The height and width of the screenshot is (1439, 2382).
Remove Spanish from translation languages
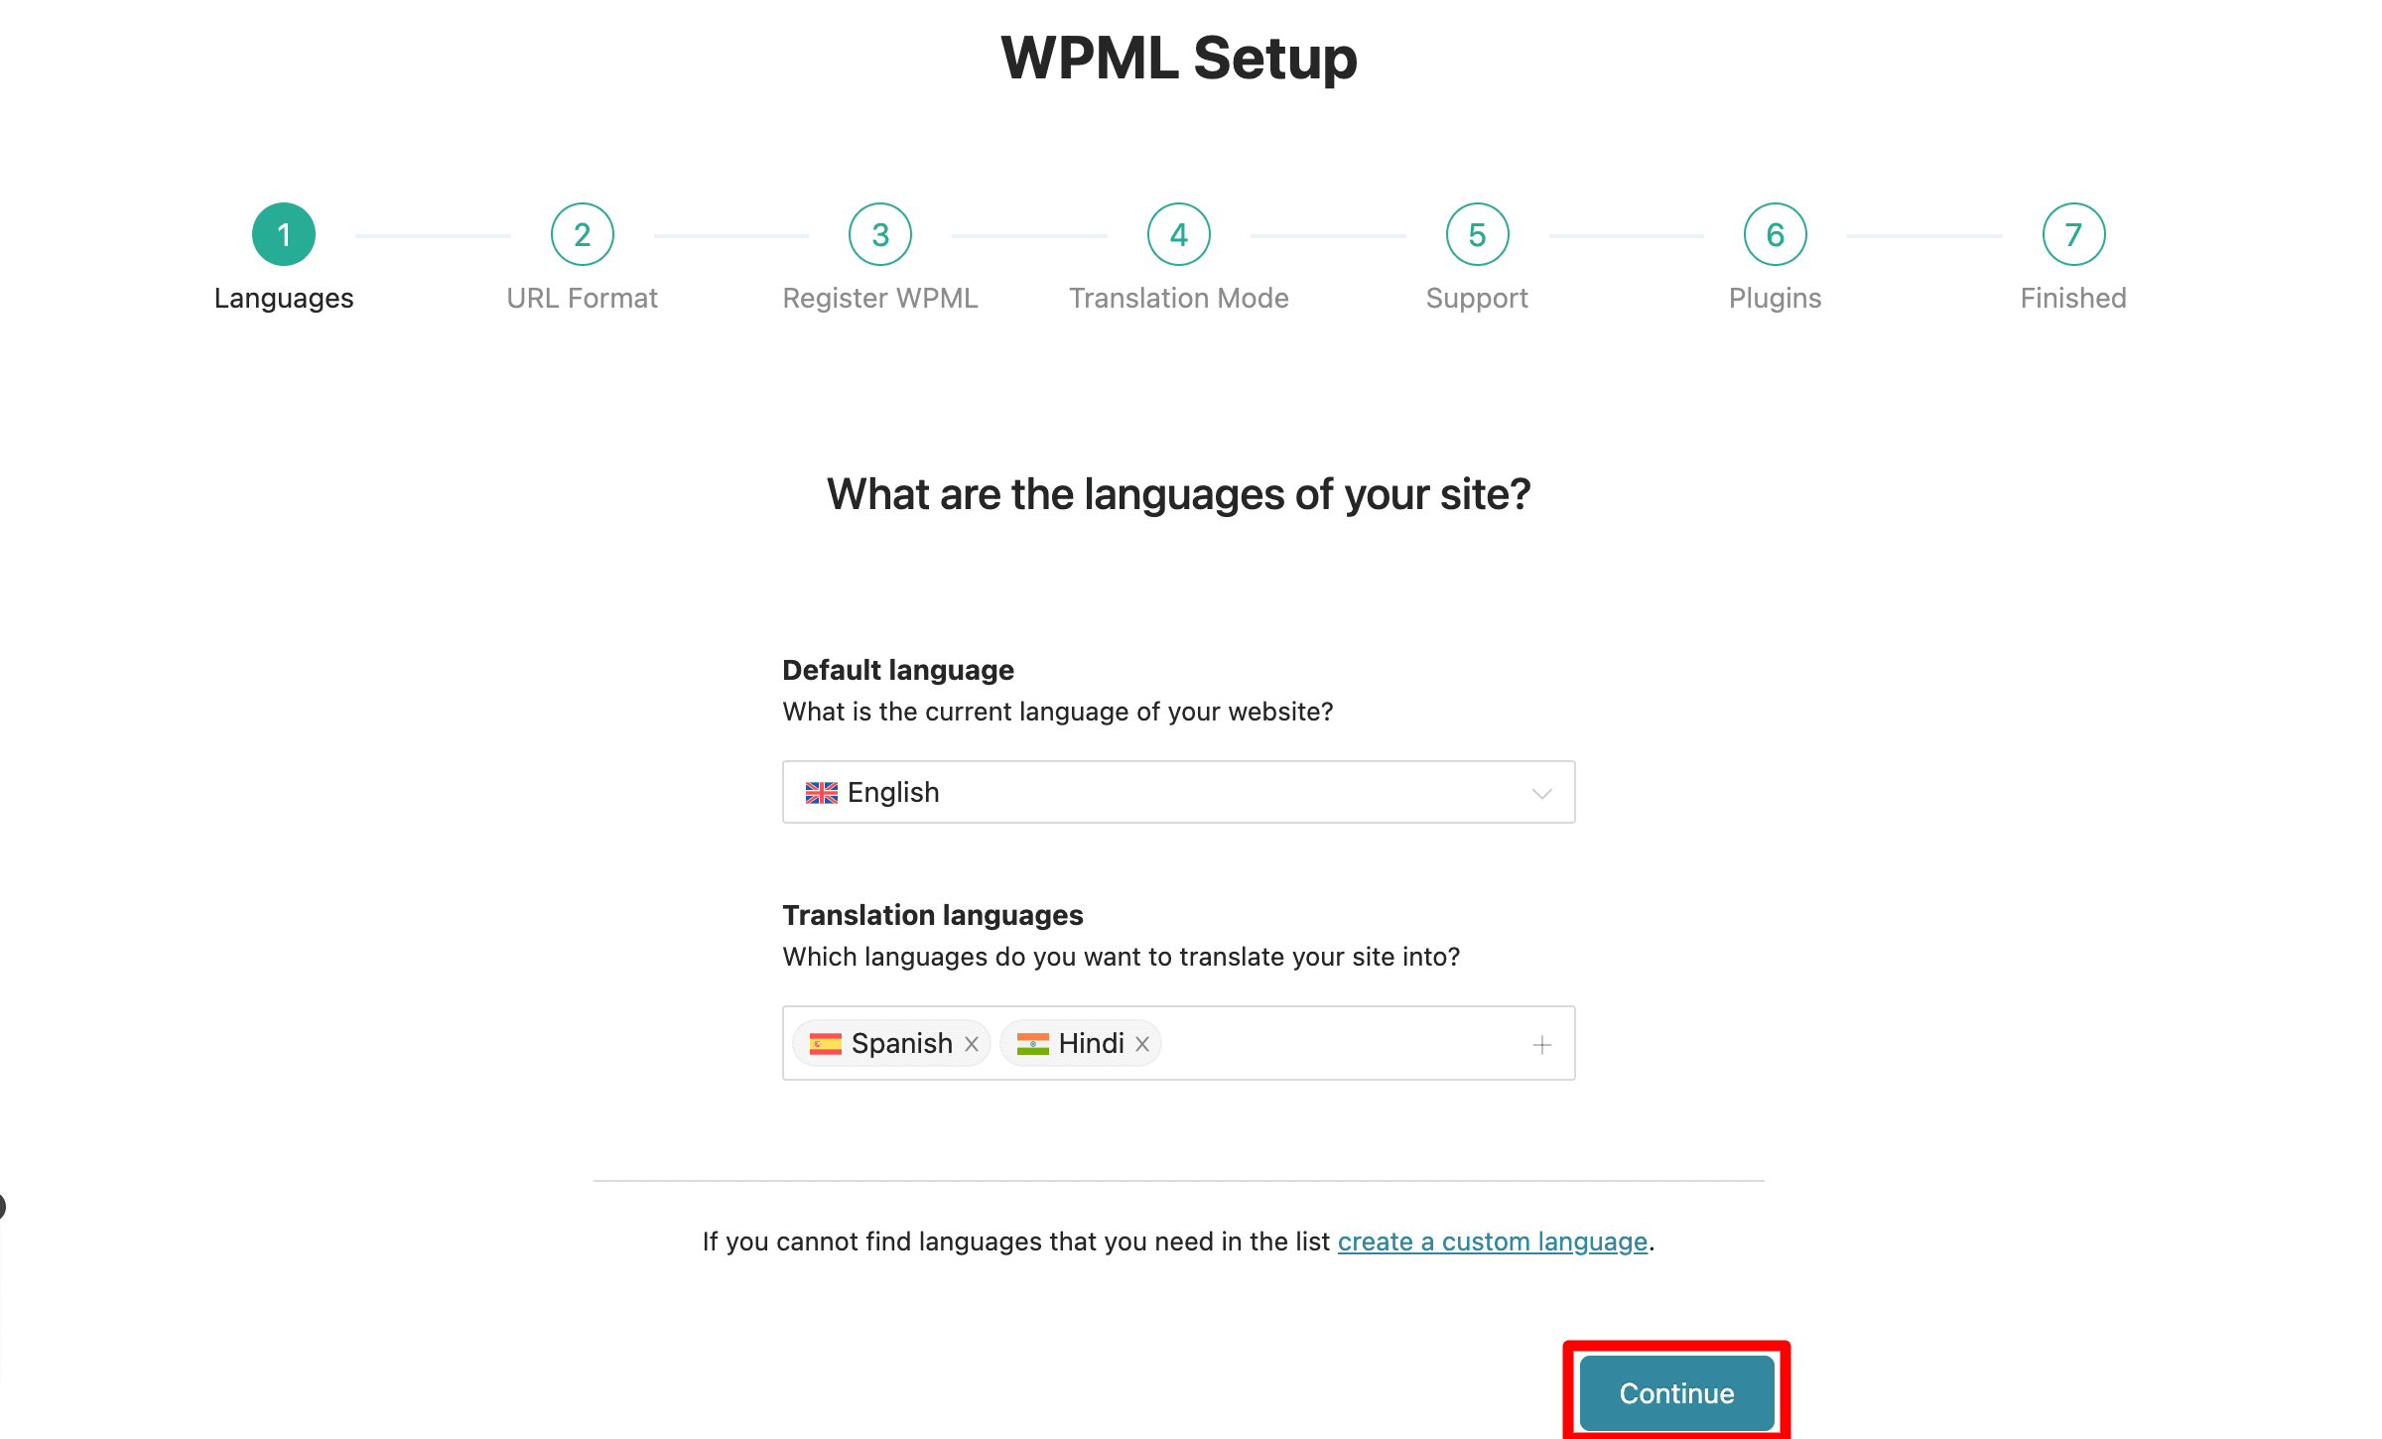[972, 1041]
